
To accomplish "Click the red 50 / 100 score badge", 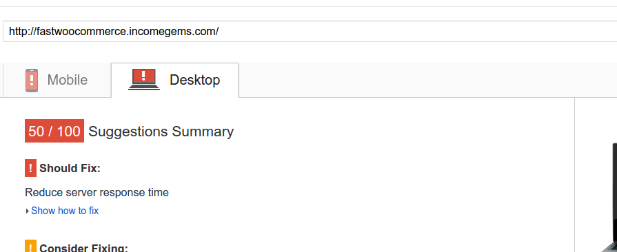I will 54,131.
